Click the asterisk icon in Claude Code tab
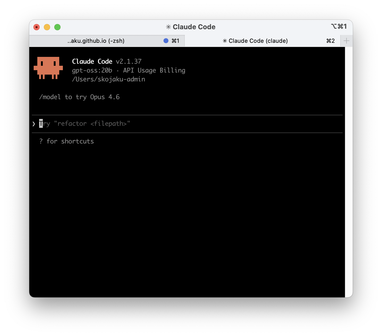Screen dimensions: 382x336 pyautogui.click(x=225, y=41)
